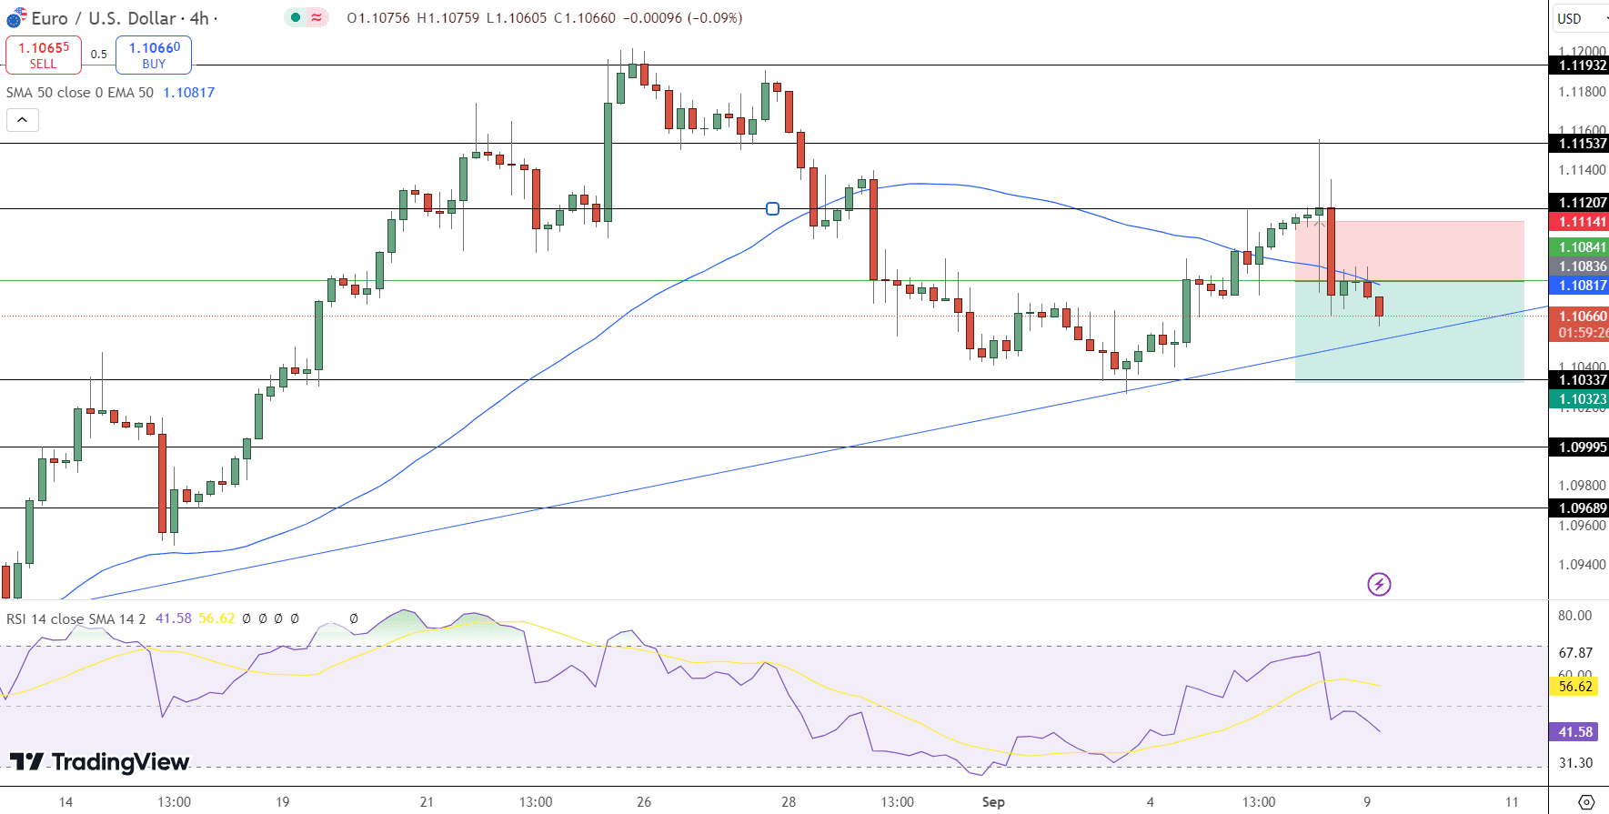
Task: Click the yellow 56.62 RSI axis label
Action: (x=1574, y=687)
